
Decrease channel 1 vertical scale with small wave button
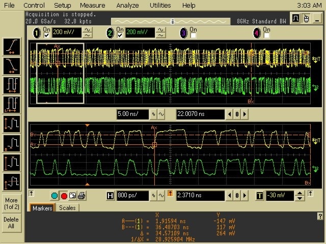tap(88, 36)
